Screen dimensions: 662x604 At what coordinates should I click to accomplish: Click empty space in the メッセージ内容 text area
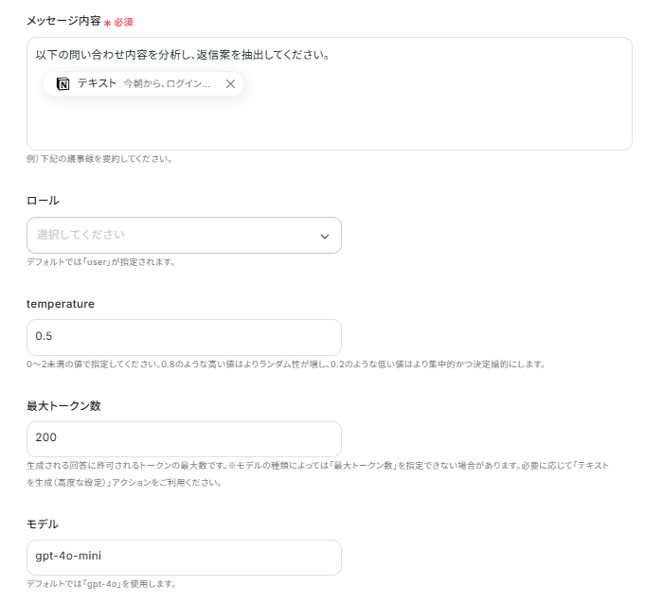[x=379, y=121]
